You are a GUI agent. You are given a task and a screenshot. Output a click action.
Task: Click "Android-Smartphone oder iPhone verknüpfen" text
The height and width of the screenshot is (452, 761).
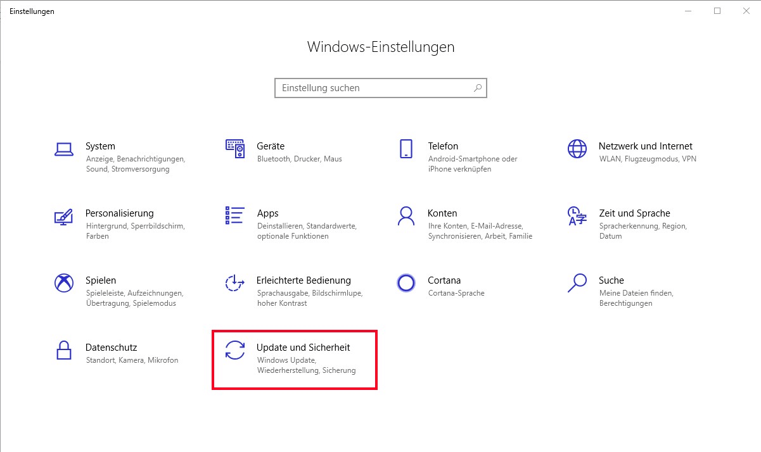(473, 164)
